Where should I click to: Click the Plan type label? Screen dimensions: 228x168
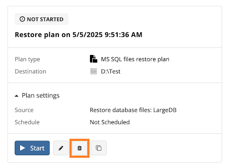tap(27, 59)
